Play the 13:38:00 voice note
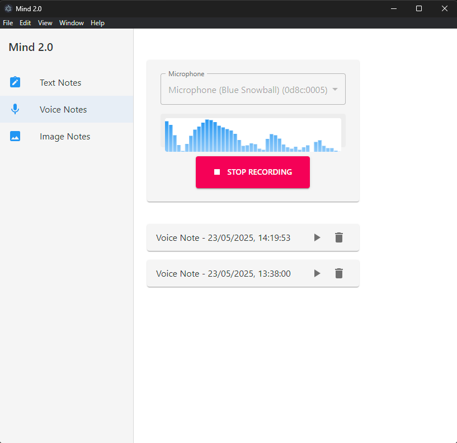This screenshot has width=457, height=443. pos(317,273)
